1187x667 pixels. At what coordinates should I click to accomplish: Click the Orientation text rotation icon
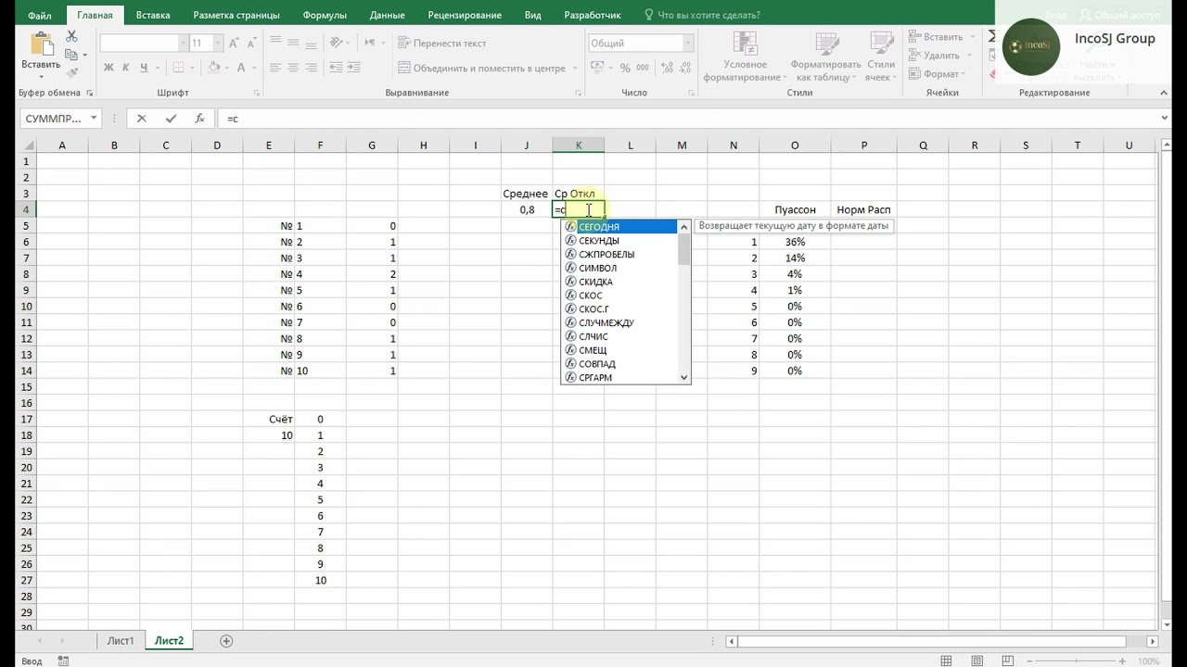click(x=337, y=44)
